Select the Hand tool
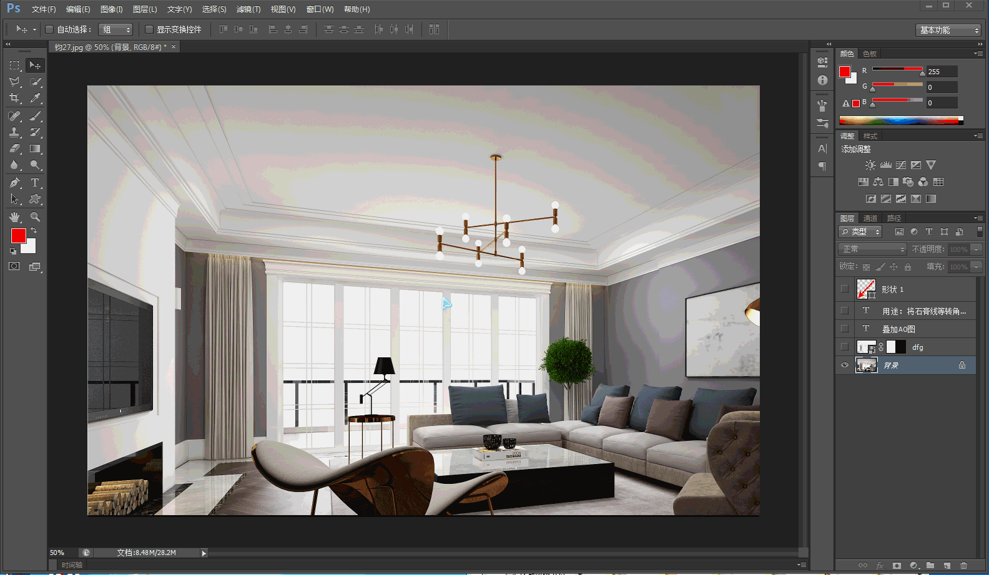Viewport: 989px width, 575px height. 14,217
